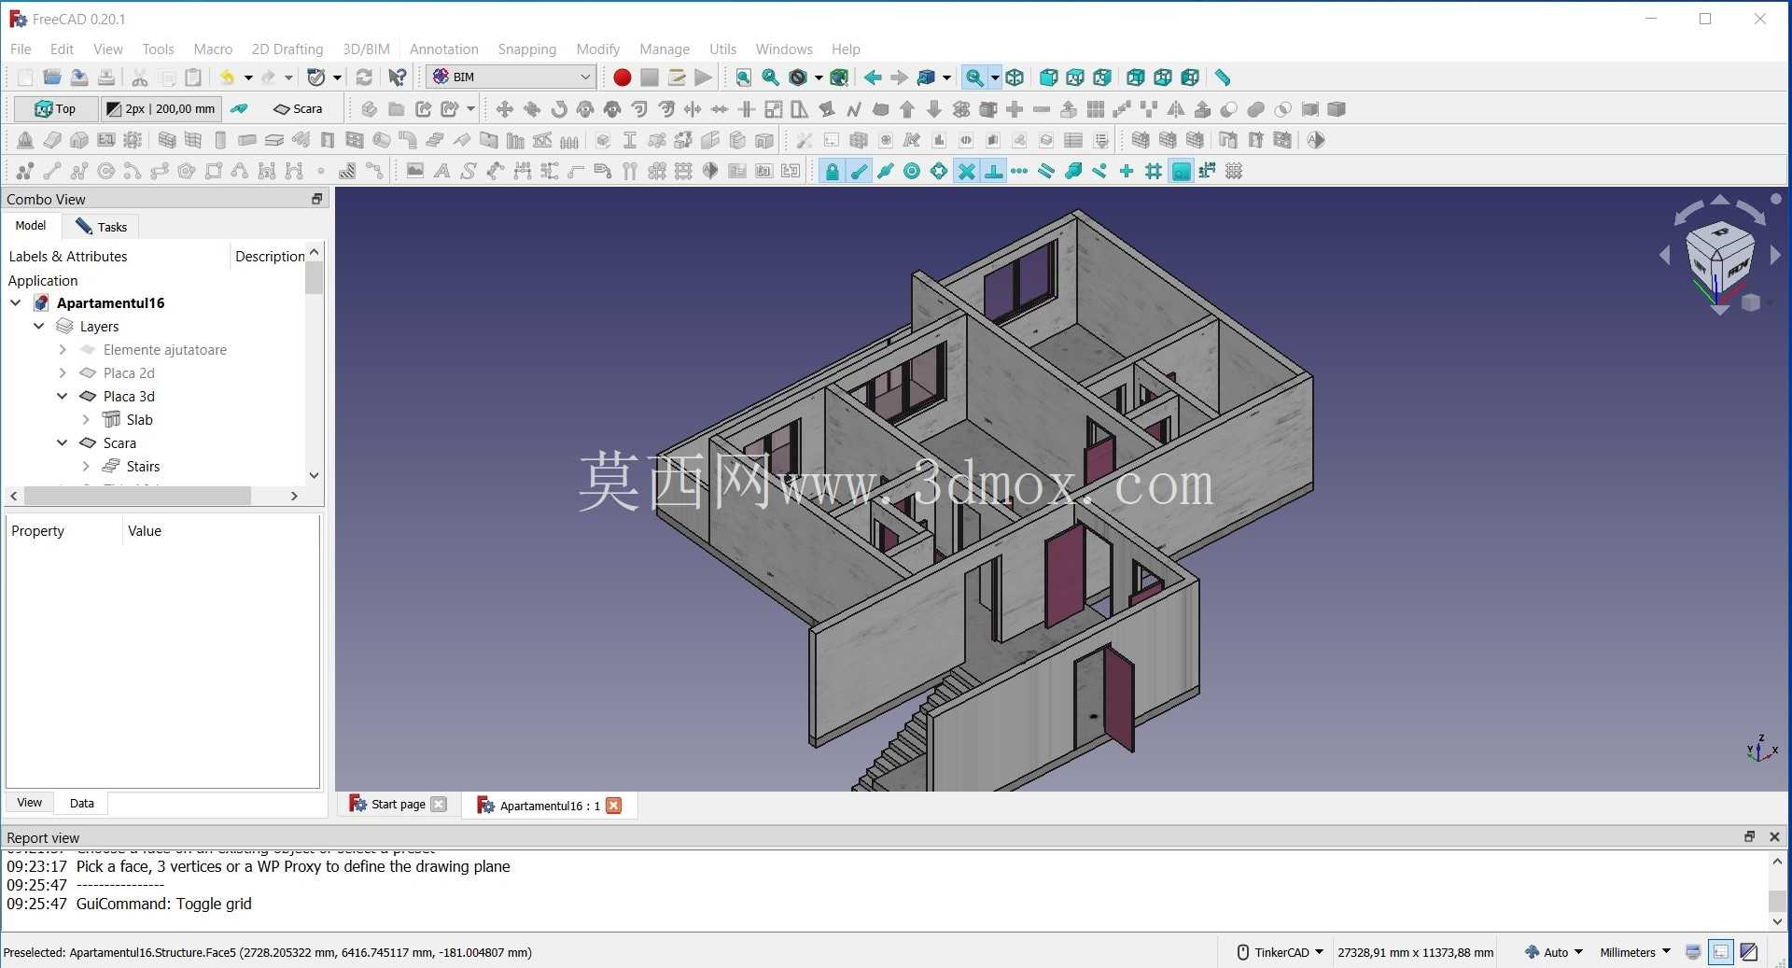Screen dimensions: 1792x968
Task: Select the Move tool with four arrows
Action: (x=505, y=109)
